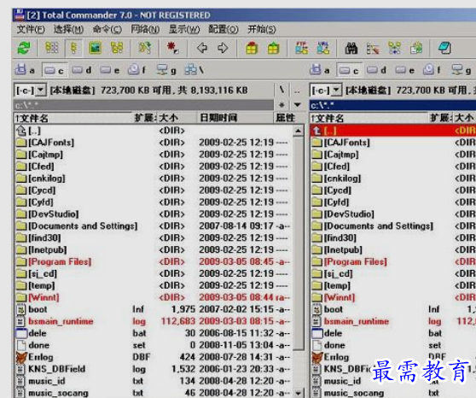Open the 开始(S) menu
The width and height of the screenshot is (476, 398).
click(x=262, y=30)
